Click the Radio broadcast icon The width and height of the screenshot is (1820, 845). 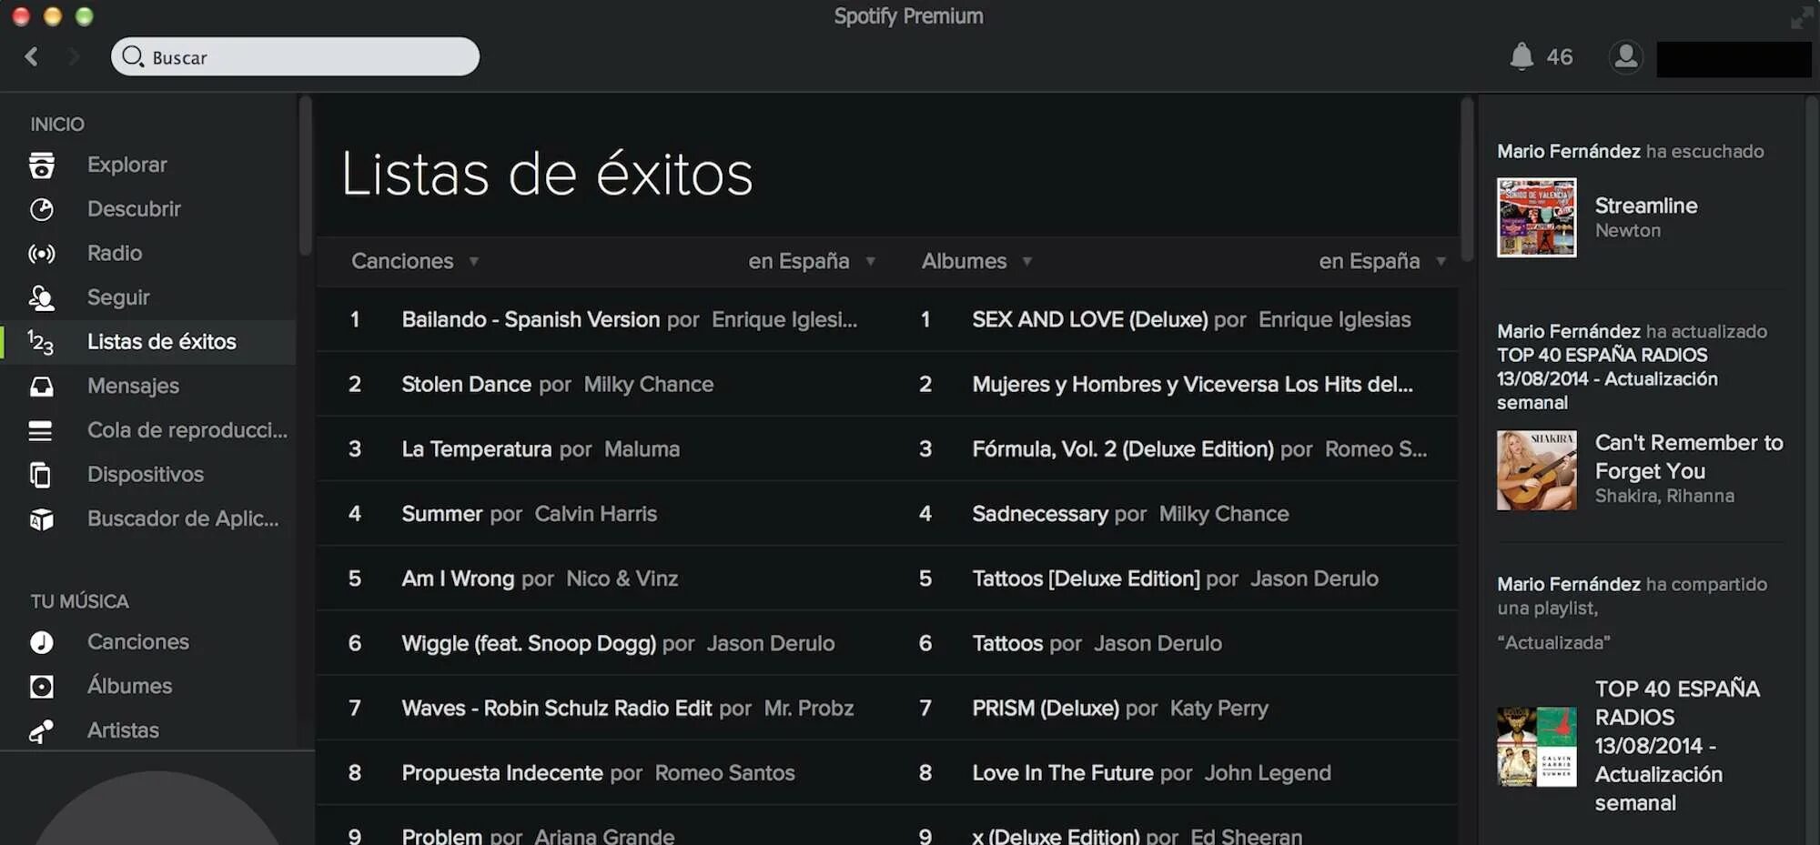pos(41,253)
